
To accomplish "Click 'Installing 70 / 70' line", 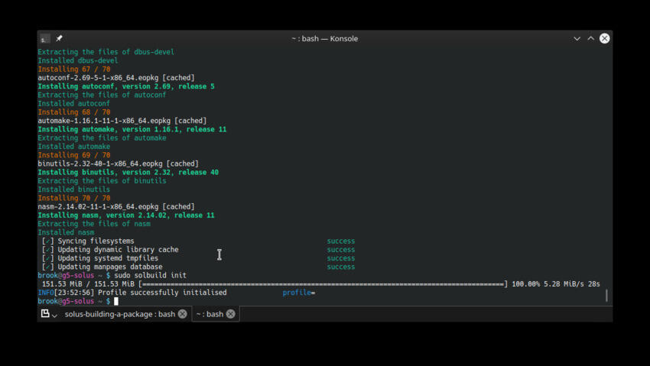I will click(x=74, y=198).
